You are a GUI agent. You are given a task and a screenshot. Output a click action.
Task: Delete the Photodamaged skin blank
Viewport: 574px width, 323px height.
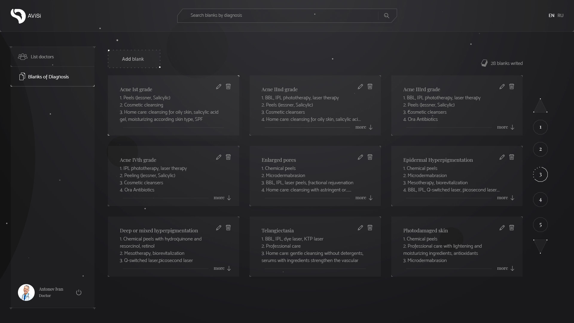pyautogui.click(x=512, y=228)
